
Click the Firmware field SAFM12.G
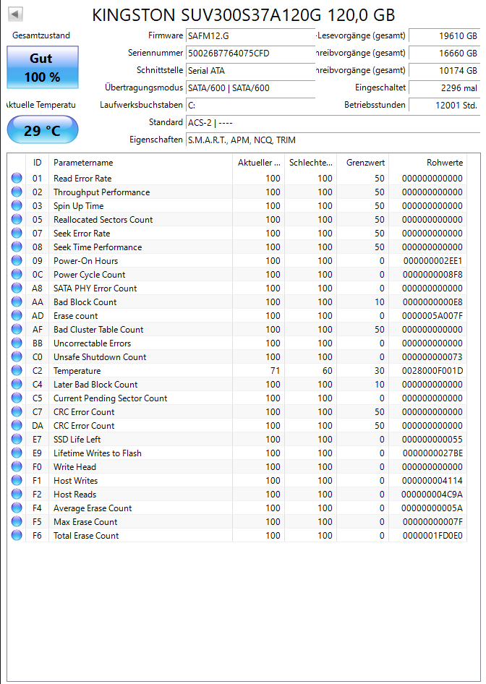point(250,35)
